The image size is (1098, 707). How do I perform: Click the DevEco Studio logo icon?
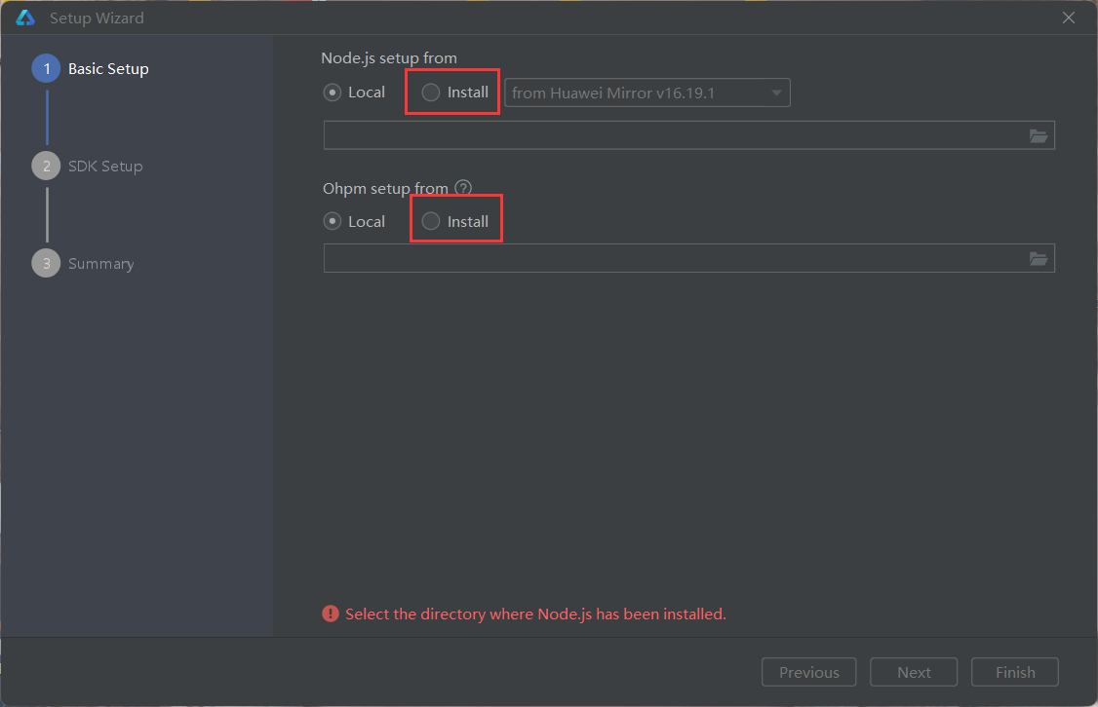click(x=25, y=18)
